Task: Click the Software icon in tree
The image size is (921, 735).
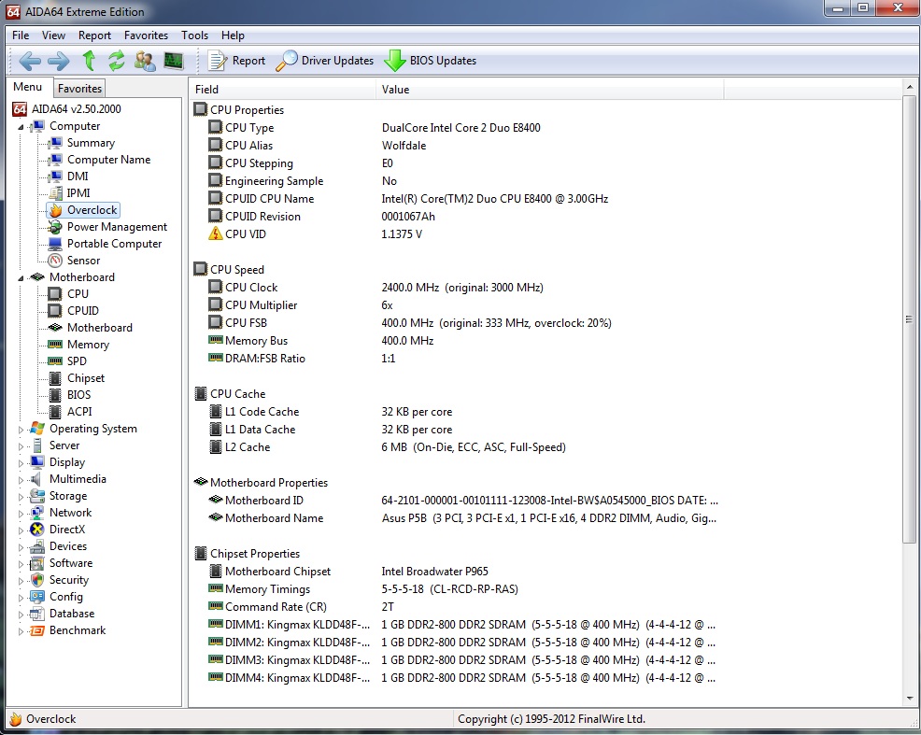Action: 37,563
